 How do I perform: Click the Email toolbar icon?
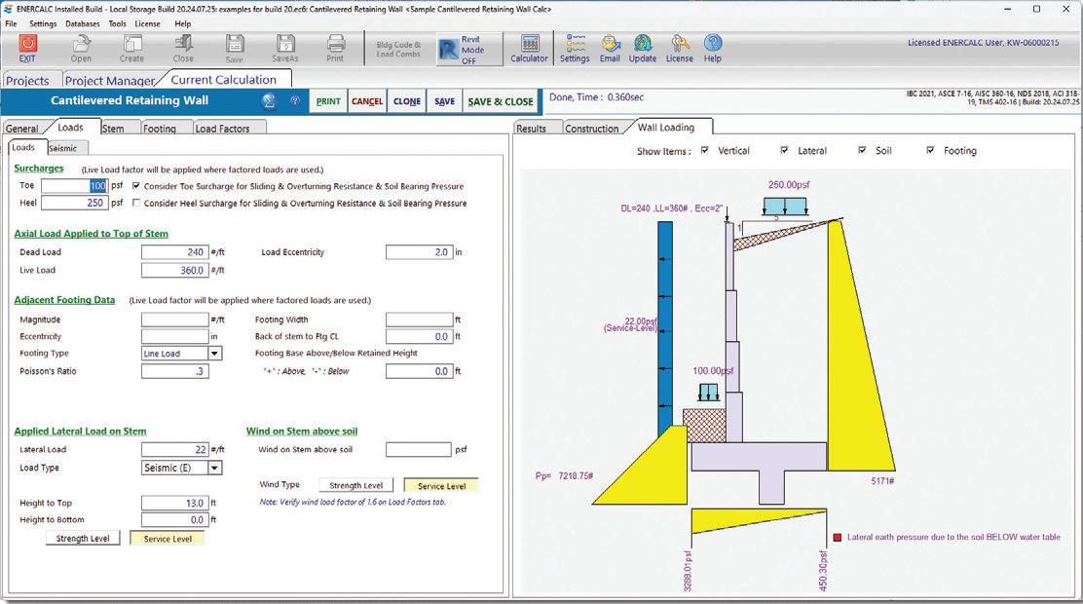point(610,49)
